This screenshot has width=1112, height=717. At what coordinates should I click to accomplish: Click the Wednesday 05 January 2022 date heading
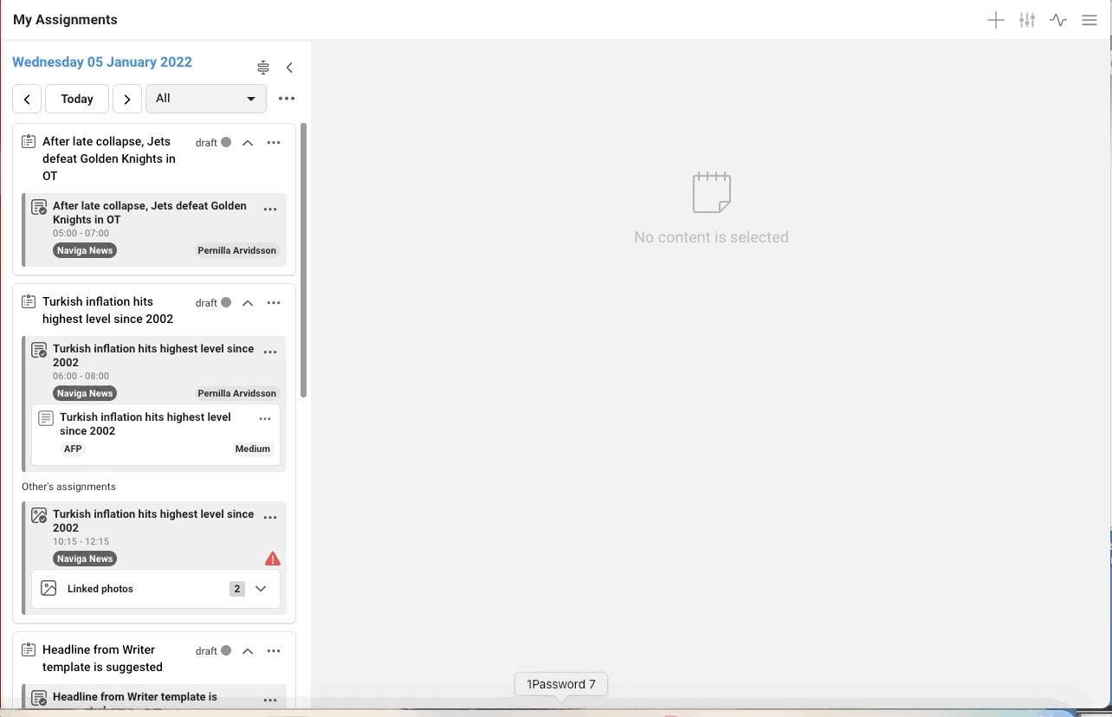coord(102,62)
